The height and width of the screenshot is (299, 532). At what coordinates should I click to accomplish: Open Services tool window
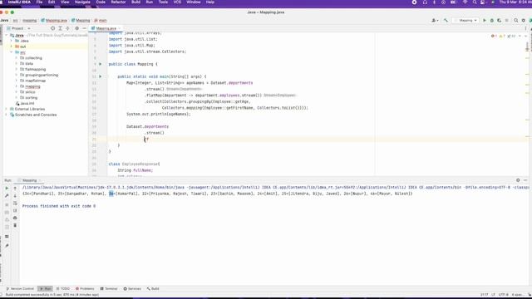click(132, 289)
